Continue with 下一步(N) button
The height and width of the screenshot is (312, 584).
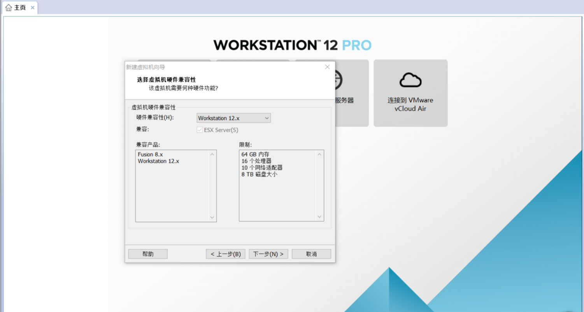click(x=268, y=254)
